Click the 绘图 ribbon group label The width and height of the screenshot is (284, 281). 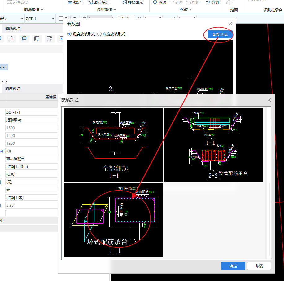(234, 10)
